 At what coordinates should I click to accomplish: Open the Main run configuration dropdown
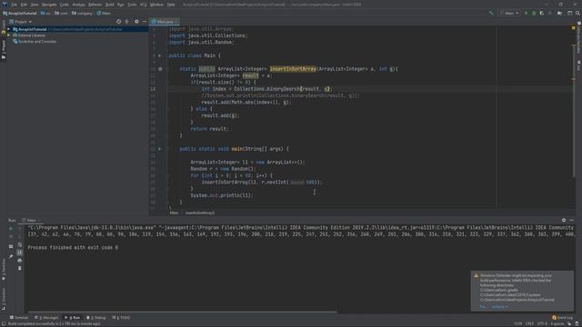pyautogui.click(x=509, y=13)
